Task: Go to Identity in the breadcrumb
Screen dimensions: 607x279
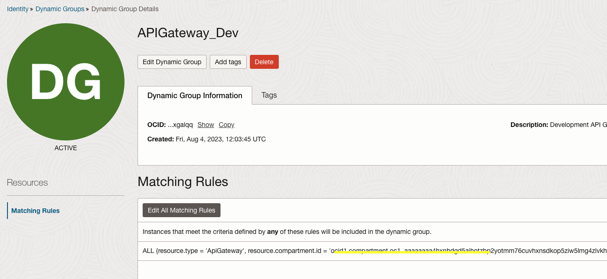Action: click(x=18, y=9)
